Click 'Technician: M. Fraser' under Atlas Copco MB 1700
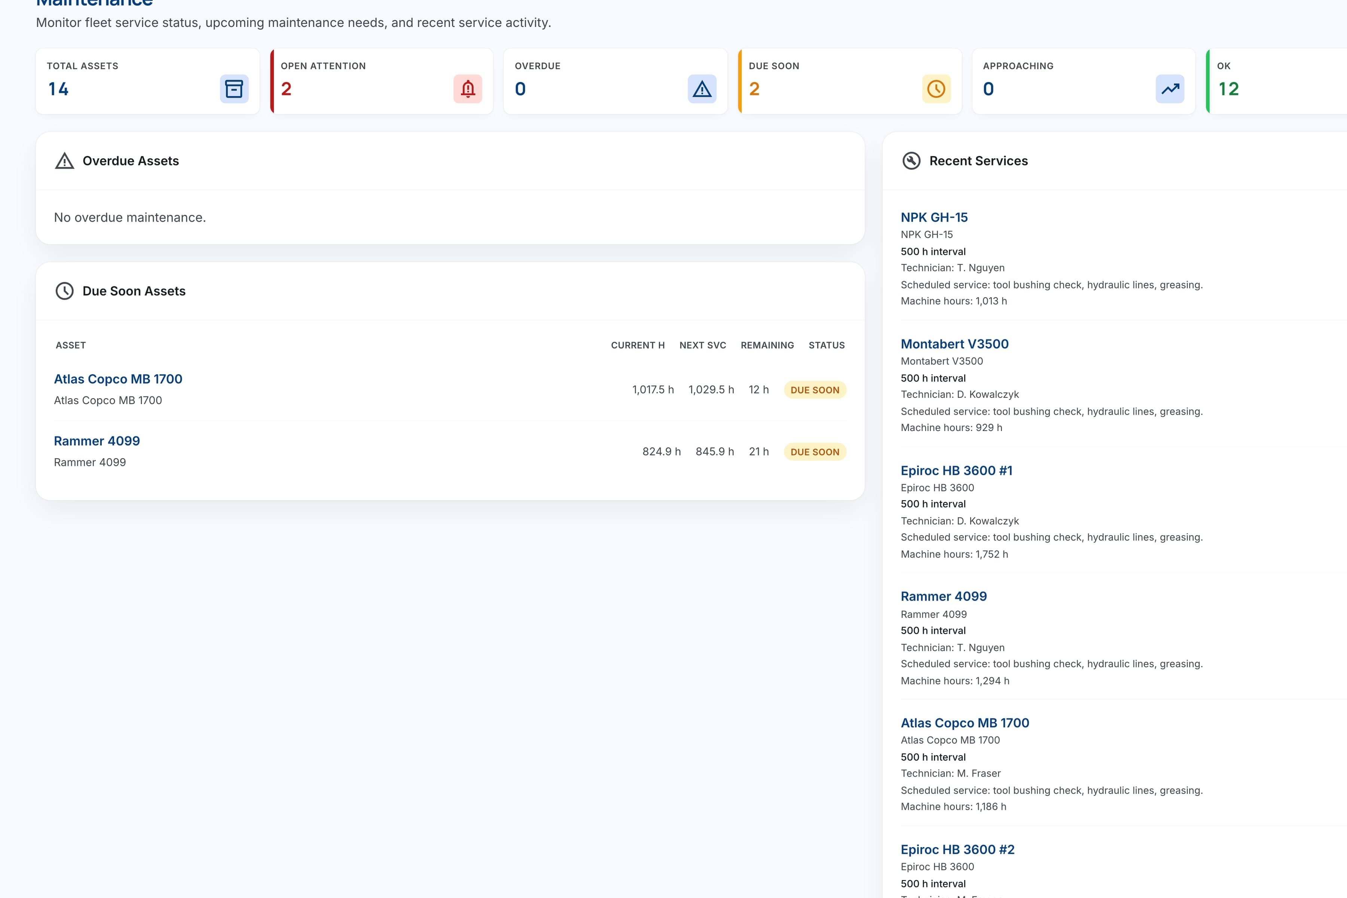The image size is (1347, 898). tap(951, 773)
